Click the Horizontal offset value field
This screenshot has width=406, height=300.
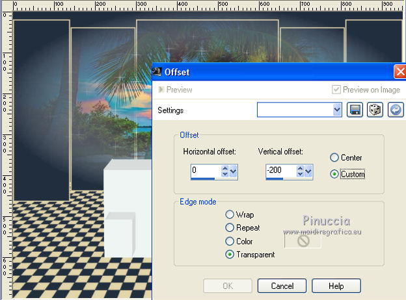point(206,170)
